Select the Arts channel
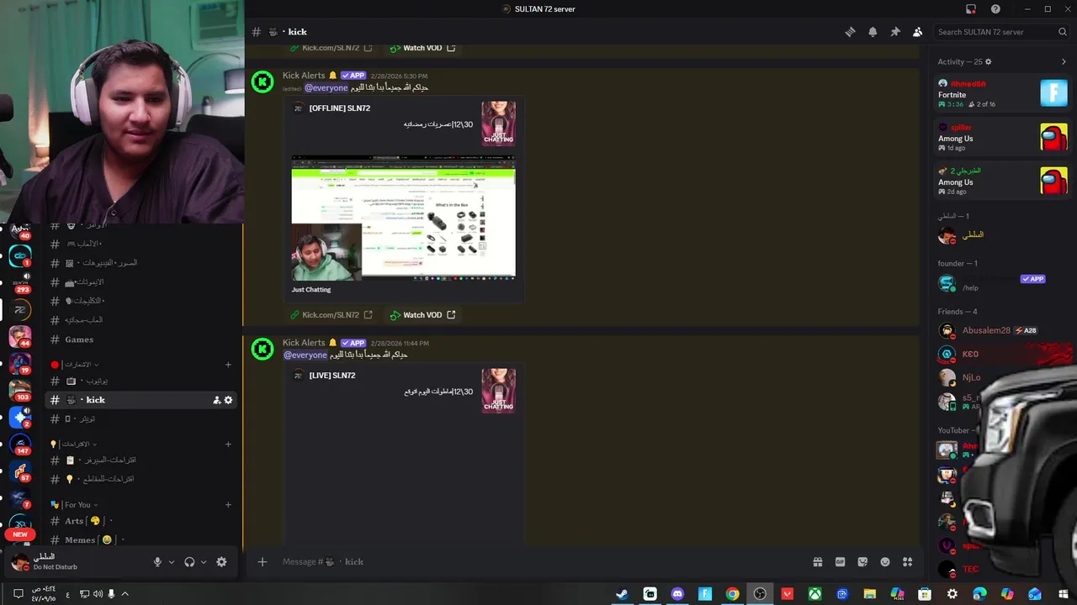1077x605 pixels. coord(141,521)
